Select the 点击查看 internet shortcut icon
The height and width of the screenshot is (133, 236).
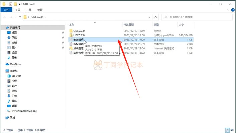click(x=71, y=48)
